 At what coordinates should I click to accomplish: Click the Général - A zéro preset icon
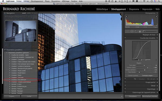pos(10,84)
